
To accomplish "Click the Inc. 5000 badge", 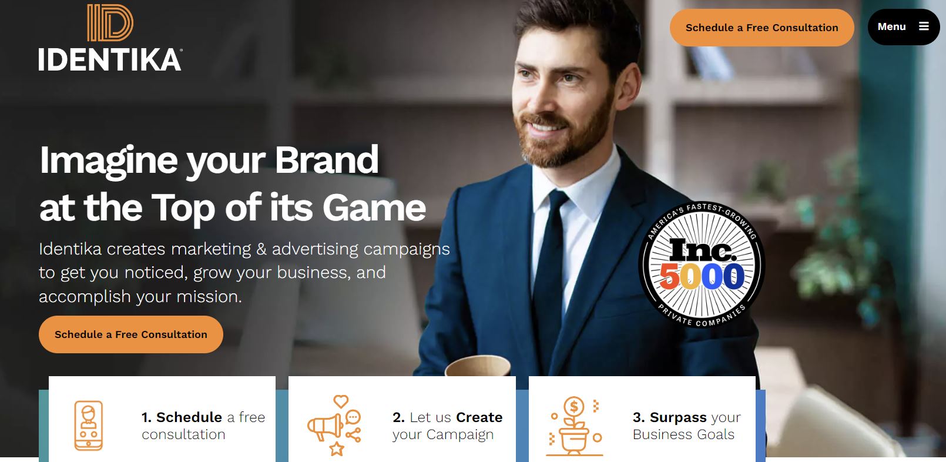I will [x=702, y=265].
